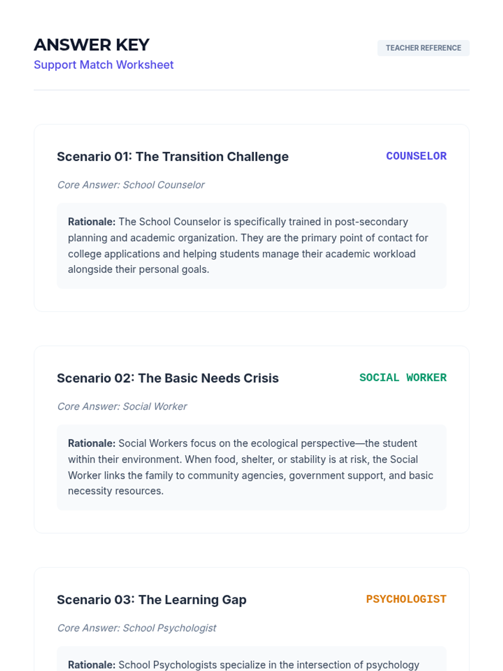Click the School Psychologists rationale paragraph
503x671 pixels.
[244, 665]
